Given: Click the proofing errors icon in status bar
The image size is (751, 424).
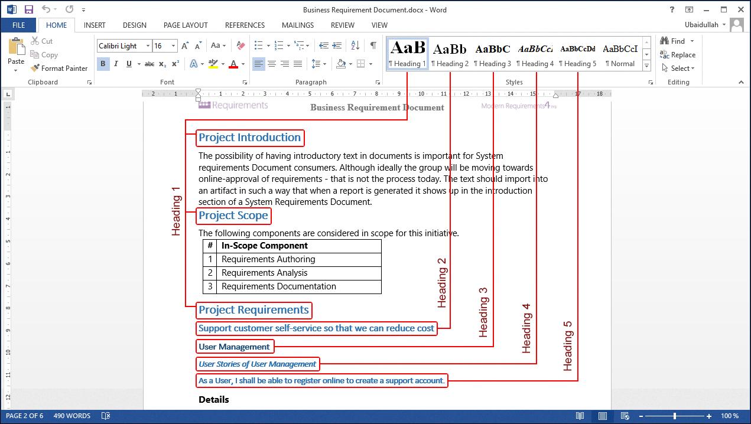Looking at the screenshot, I should [106, 416].
